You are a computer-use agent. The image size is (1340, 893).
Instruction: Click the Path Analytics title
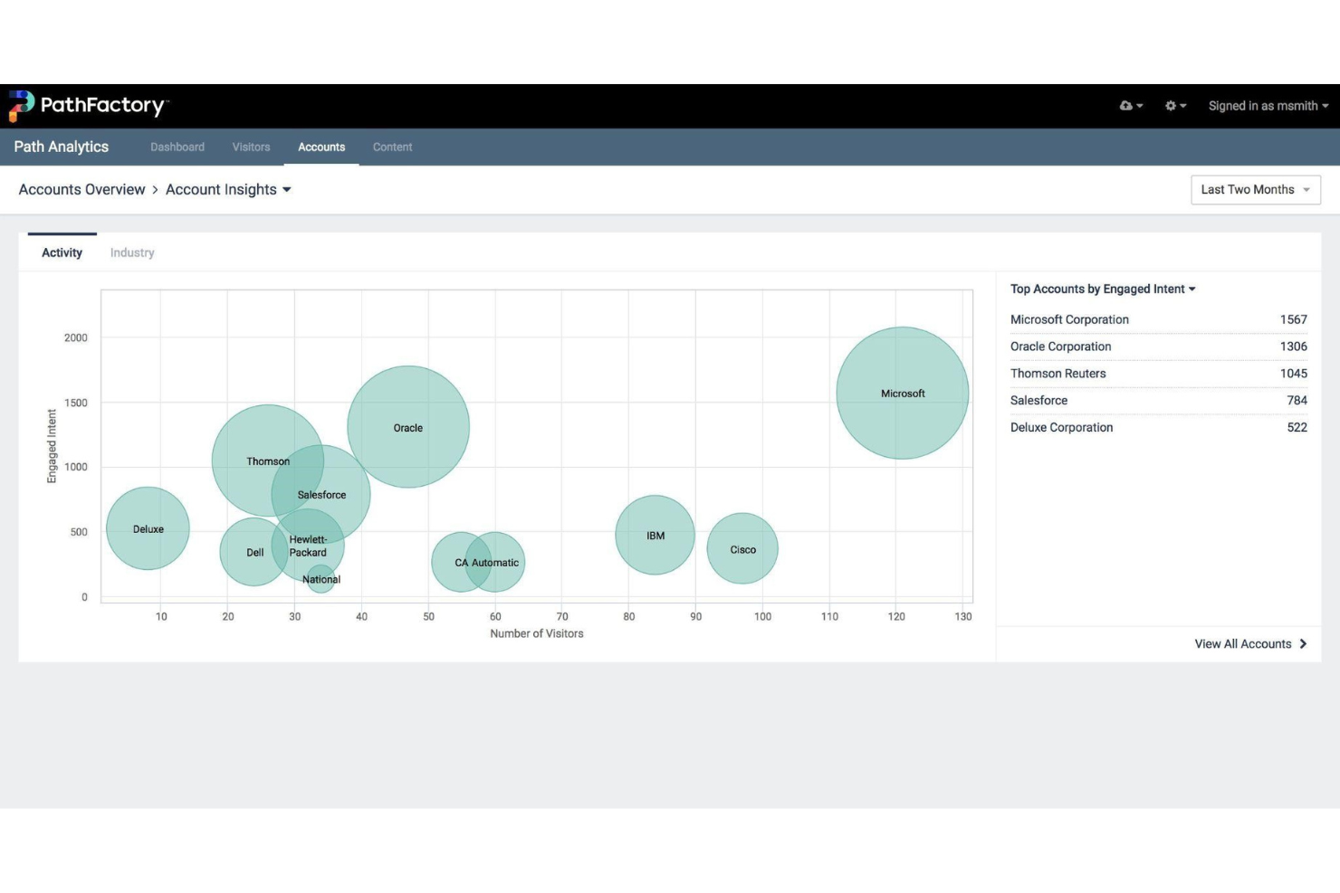[62, 147]
